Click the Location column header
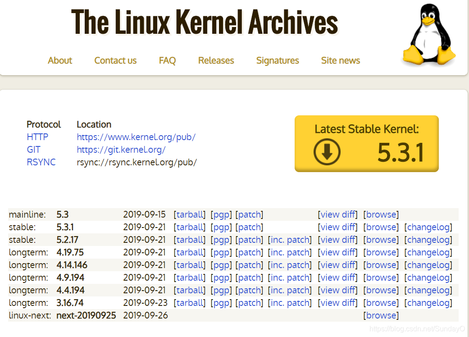This screenshot has width=469, height=337. click(x=94, y=124)
